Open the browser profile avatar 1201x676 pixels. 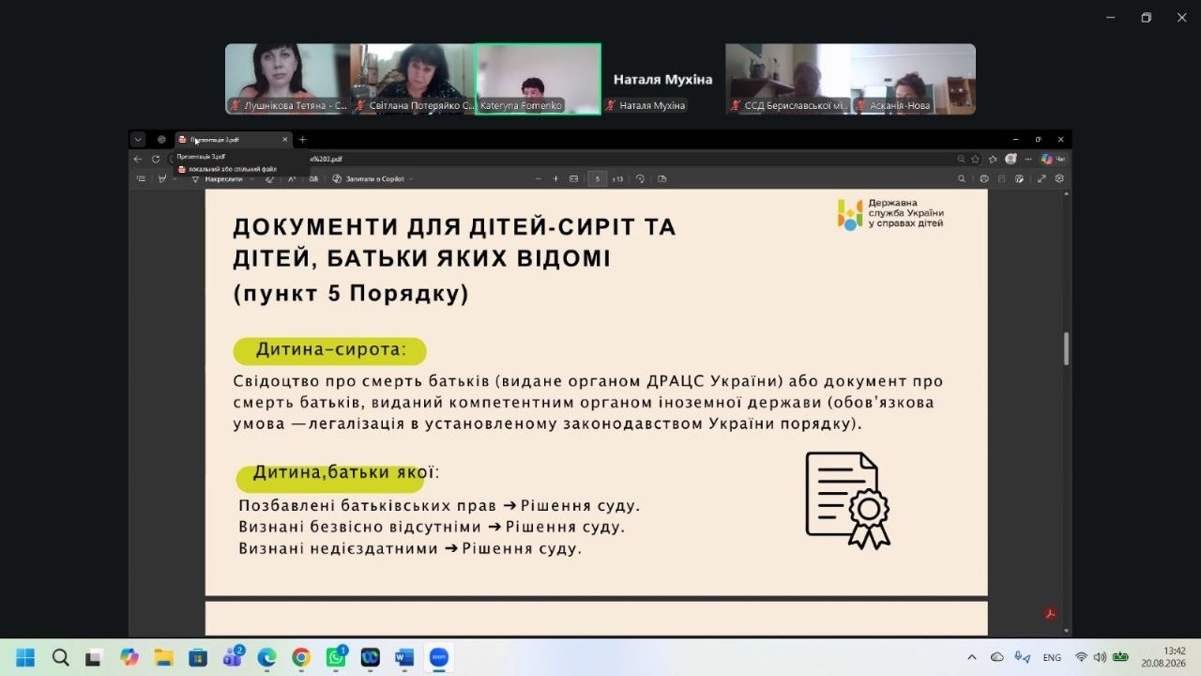tap(1011, 159)
